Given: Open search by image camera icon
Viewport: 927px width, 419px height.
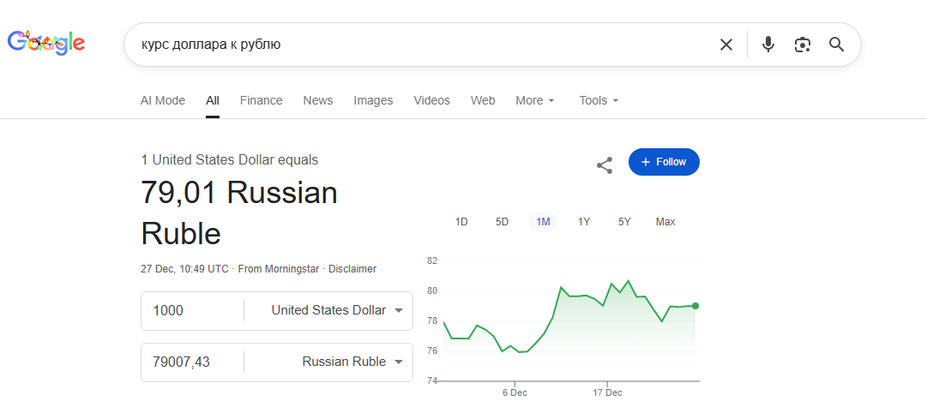Looking at the screenshot, I should click(x=803, y=45).
